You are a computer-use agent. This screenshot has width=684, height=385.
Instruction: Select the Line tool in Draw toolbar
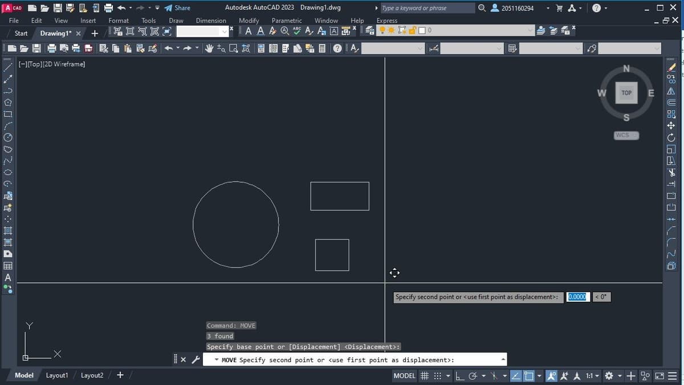pyautogui.click(x=8, y=67)
